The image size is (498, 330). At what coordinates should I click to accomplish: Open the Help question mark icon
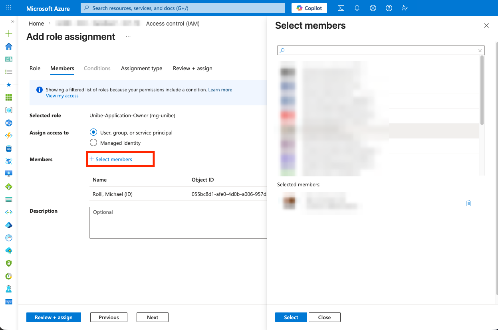coord(389,8)
